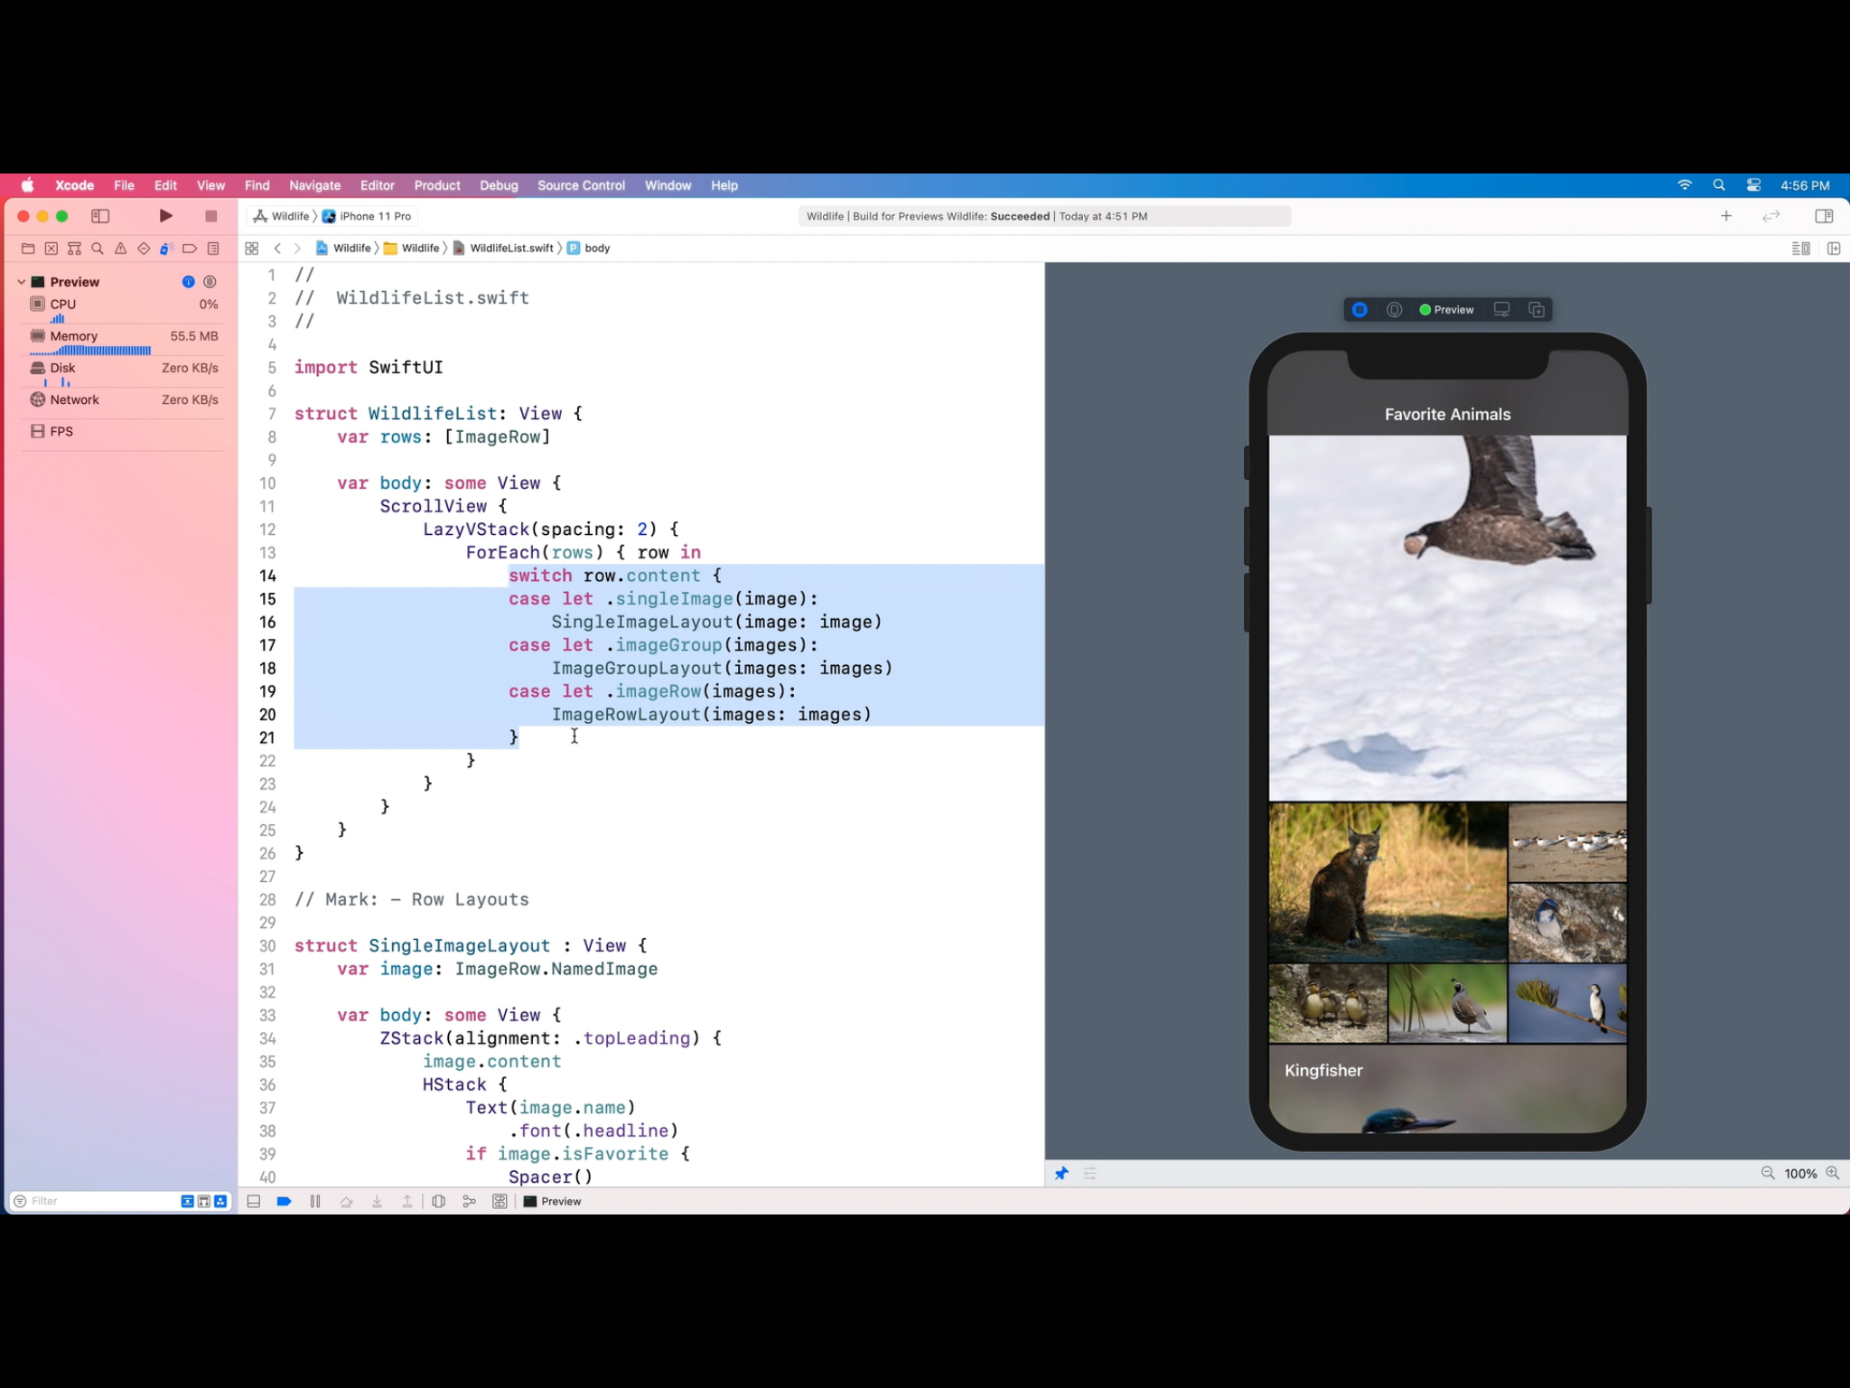Open the Project navigator folder icon
Viewport: 1850px width, 1388px height.
(28, 249)
